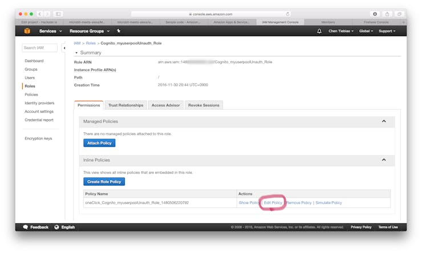
Task: Click the Simulate Policy link
Action: pyautogui.click(x=328, y=203)
